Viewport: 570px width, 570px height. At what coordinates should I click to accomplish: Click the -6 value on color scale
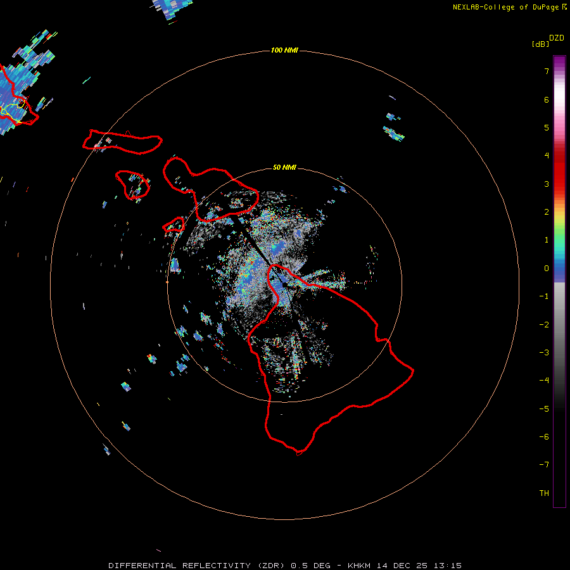544,437
